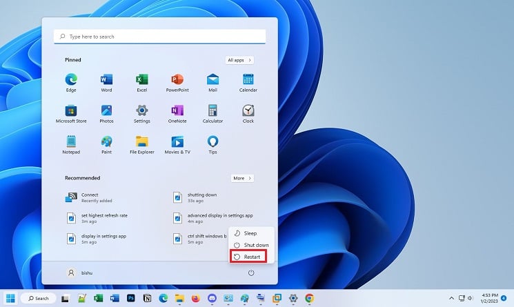Open the Mail app
Screen dimensions: 514x307
(x=212, y=83)
